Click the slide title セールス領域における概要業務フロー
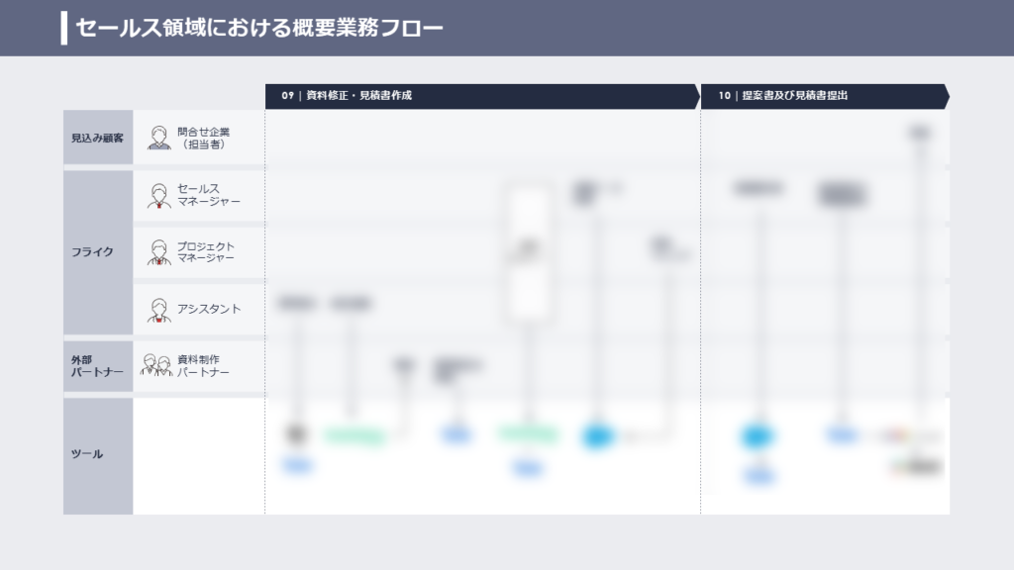The image size is (1014, 570). (x=259, y=28)
